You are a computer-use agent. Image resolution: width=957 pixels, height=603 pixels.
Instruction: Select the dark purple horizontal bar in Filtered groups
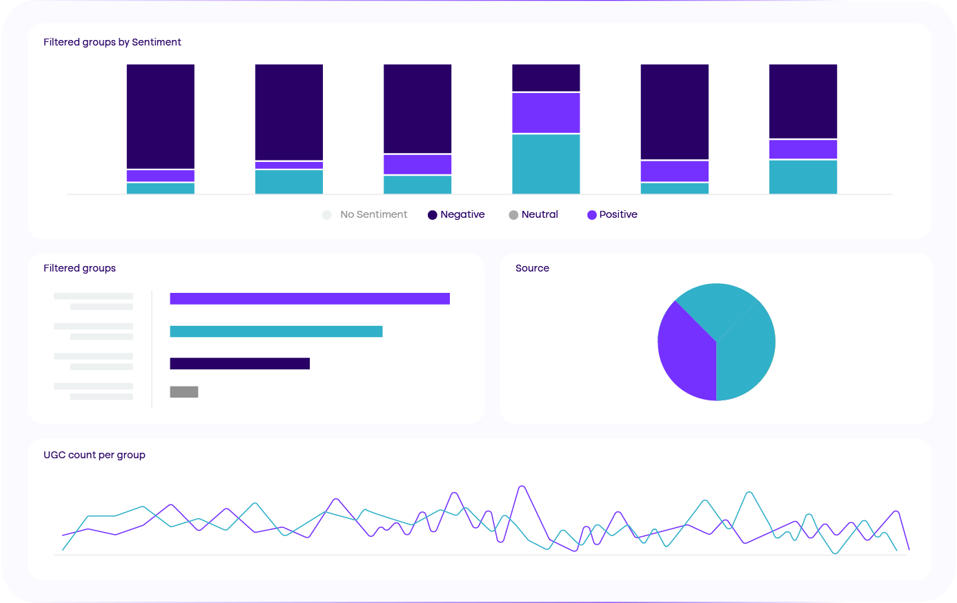(239, 364)
